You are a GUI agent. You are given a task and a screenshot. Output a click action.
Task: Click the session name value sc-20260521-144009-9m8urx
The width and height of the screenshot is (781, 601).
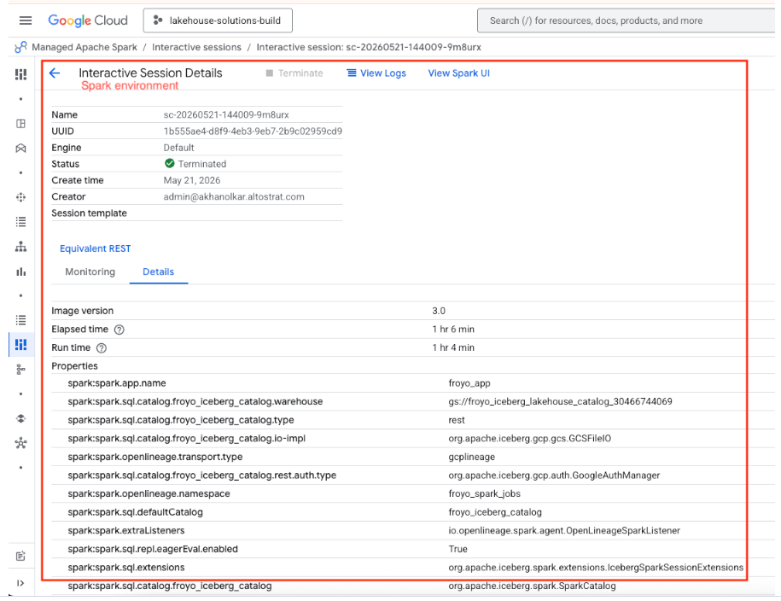point(226,114)
